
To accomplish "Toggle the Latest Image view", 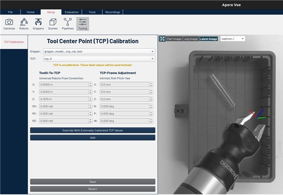I will (208, 39).
